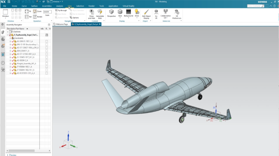Uncheck the 0_TopAssembly_Angel_Owl root checkbox
Viewport: 279px width, 156px height.
(10, 35)
